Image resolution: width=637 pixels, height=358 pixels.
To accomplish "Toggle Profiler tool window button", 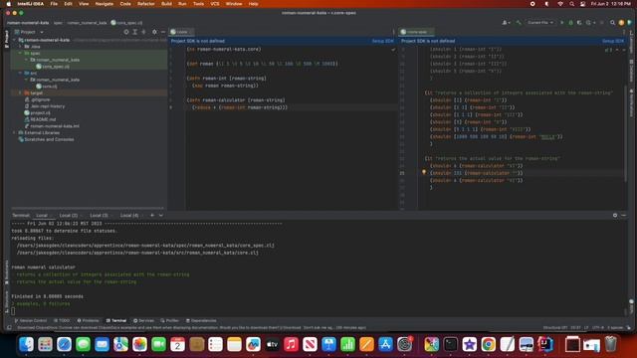I will point(170,320).
